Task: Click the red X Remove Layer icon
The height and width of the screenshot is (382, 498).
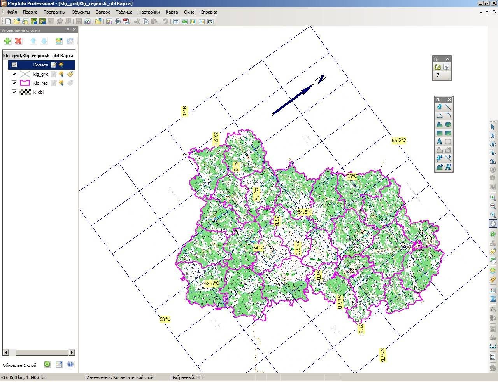Action: click(18, 41)
